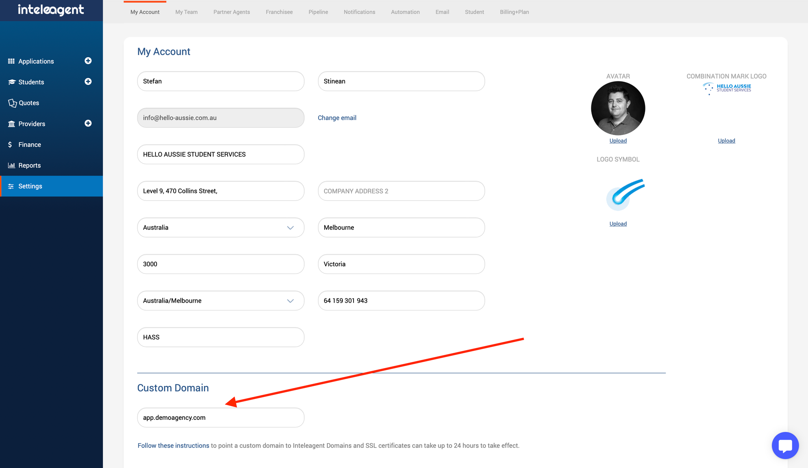Open the Billing+Plan tab

[x=514, y=12]
